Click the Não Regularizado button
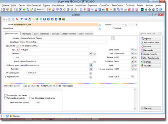Image resolution: width=168 pixels, height=124 pixels. coord(151,58)
